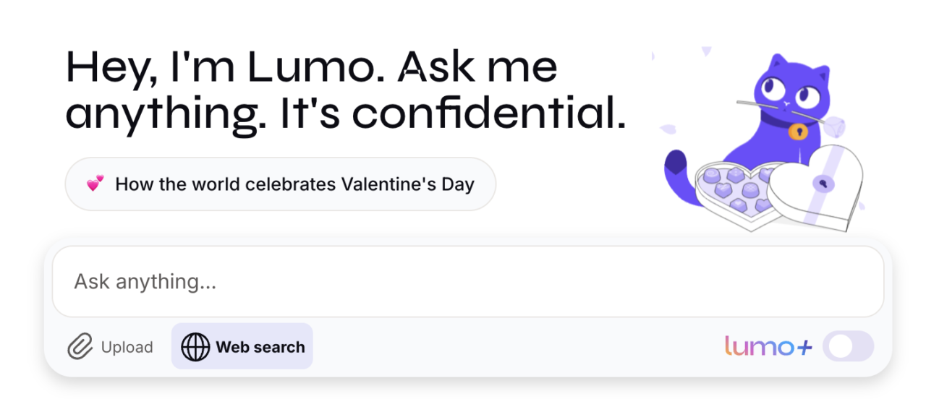Click the globe icon for Web search

(x=195, y=347)
